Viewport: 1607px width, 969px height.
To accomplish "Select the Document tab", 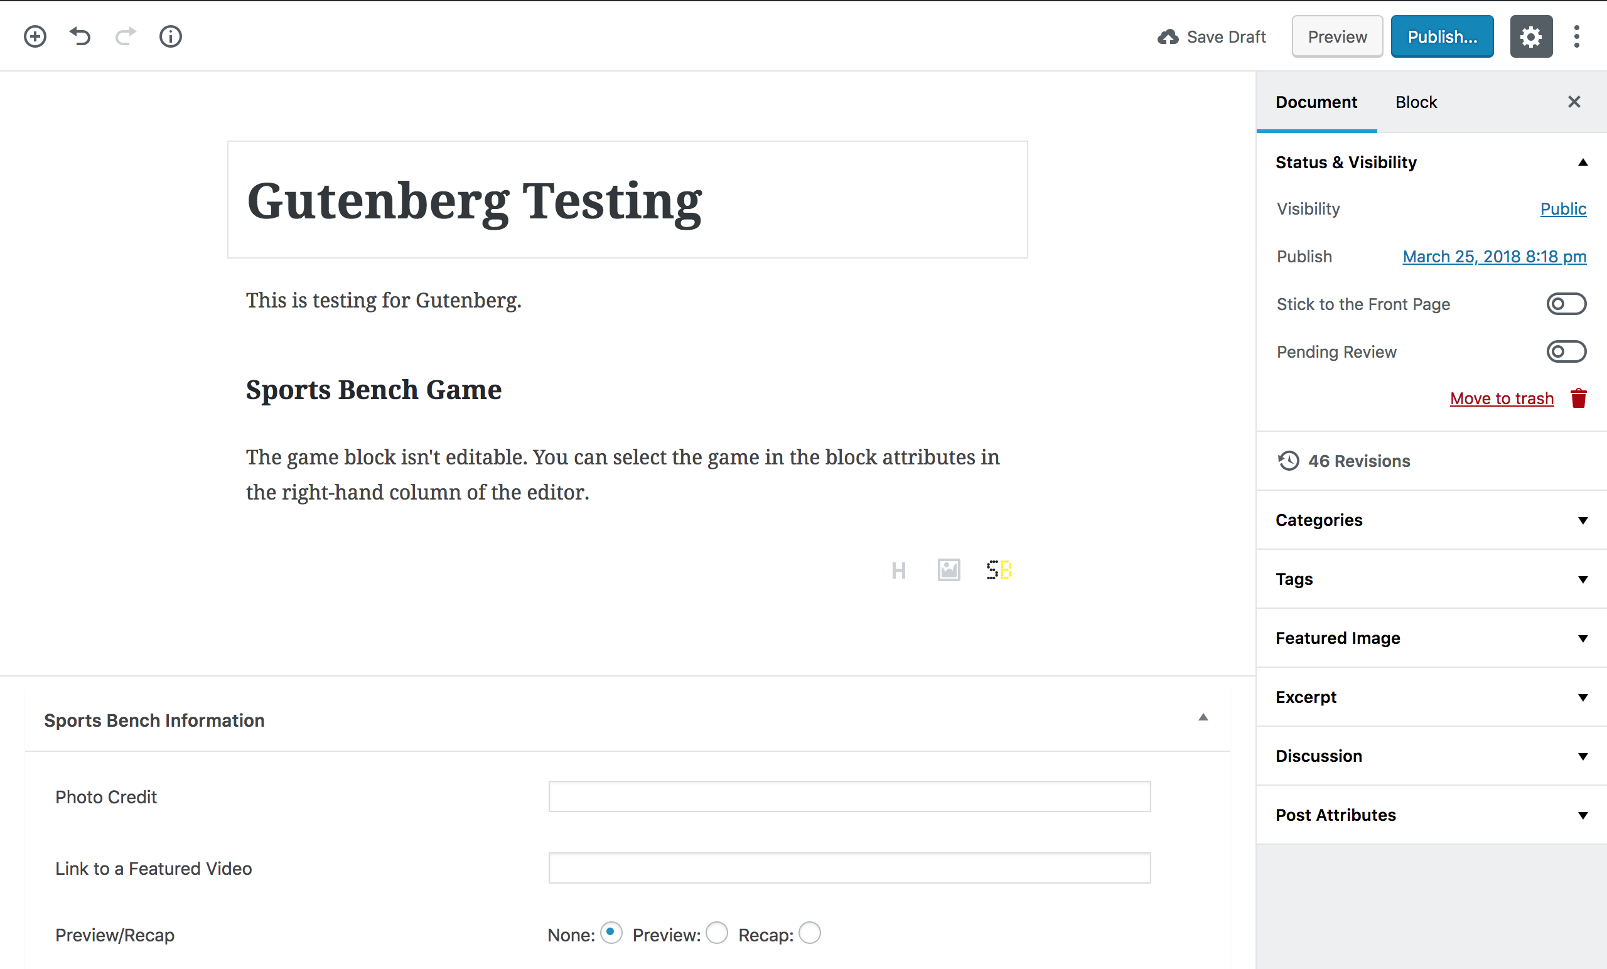I will click(x=1316, y=102).
